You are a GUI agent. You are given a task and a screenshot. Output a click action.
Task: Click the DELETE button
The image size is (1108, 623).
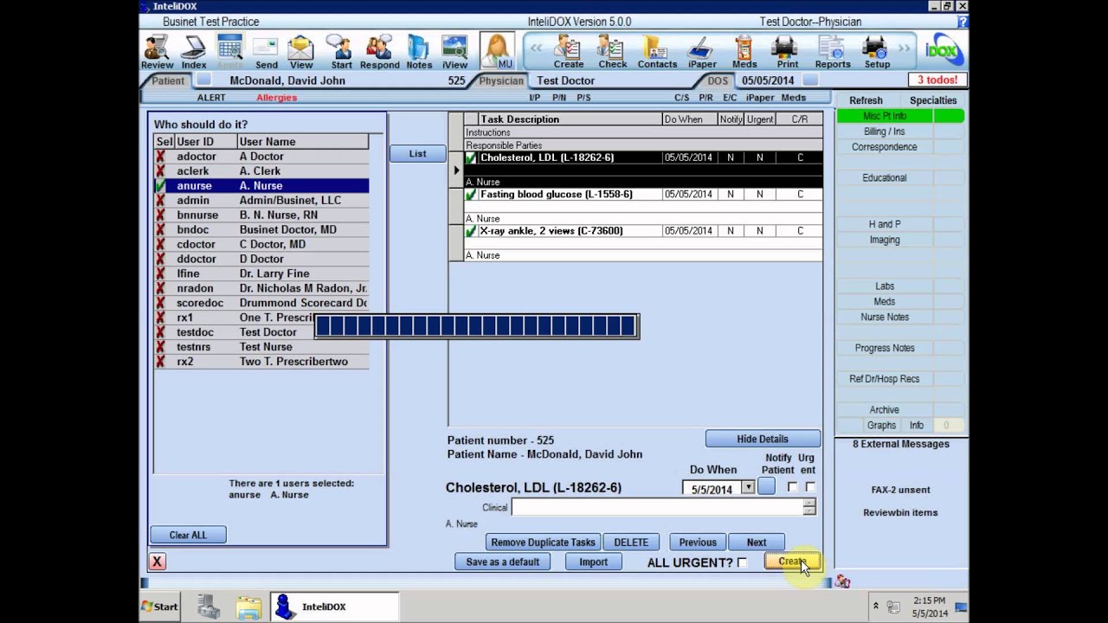pos(631,543)
